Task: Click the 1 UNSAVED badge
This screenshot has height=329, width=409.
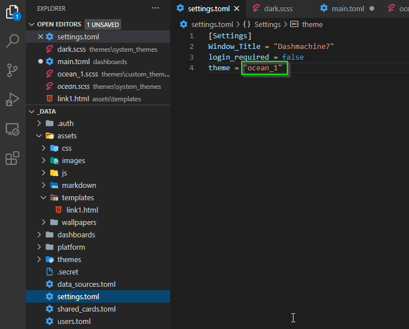Action: (x=103, y=25)
